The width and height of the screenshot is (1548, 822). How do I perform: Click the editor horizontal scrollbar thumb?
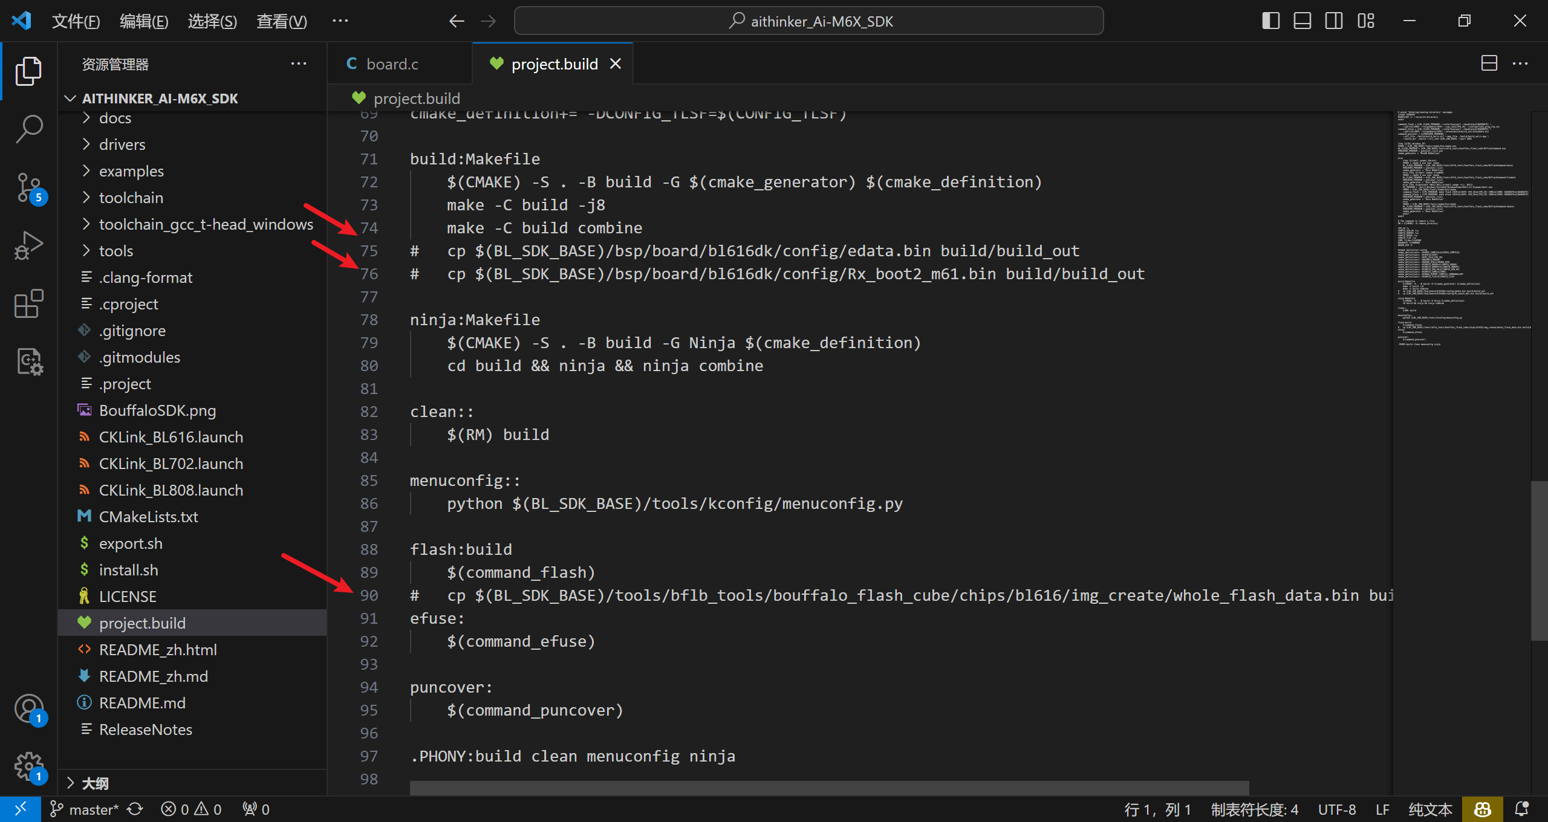click(829, 788)
